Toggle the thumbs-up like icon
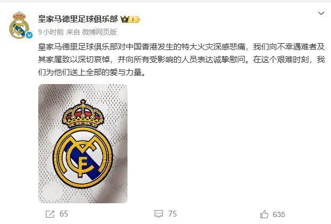The width and height of the screenshot is (331, 224). (264, 214)
